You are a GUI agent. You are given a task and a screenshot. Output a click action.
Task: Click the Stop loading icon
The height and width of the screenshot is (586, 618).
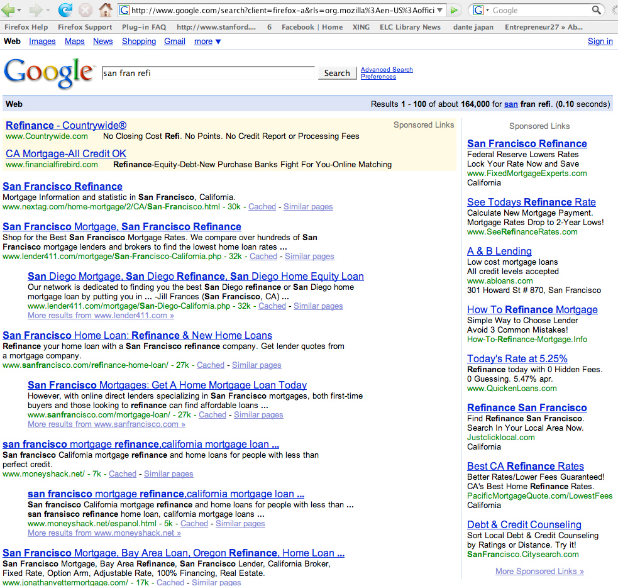point(85,10)
